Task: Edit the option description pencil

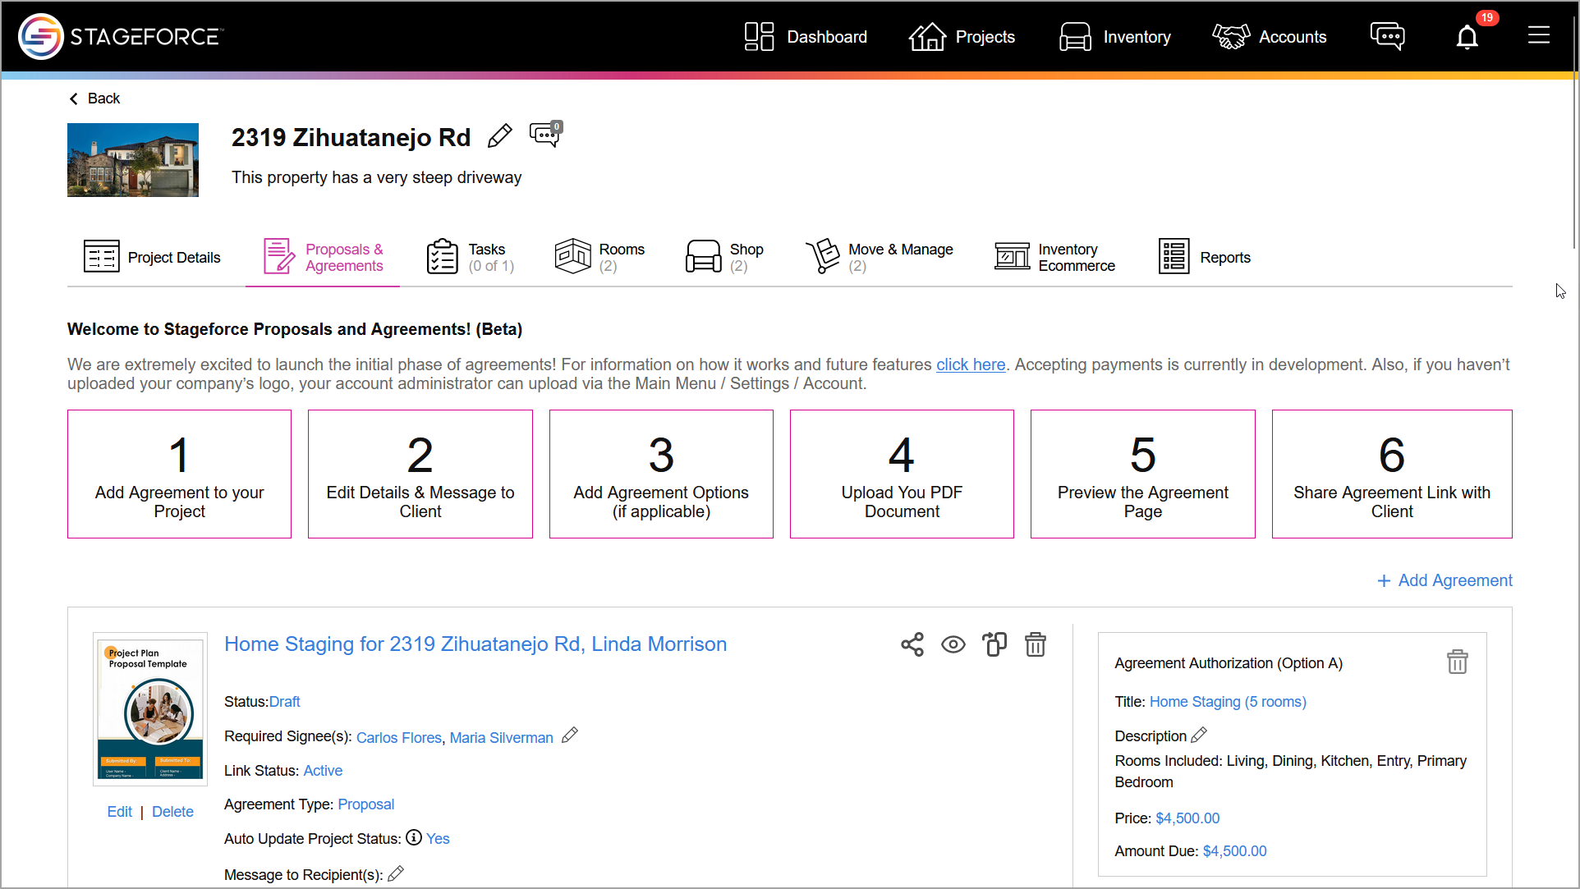Action: pos(1199,735)
